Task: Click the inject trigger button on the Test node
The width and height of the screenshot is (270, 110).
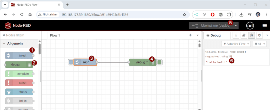Action: (x=71, y=62)
